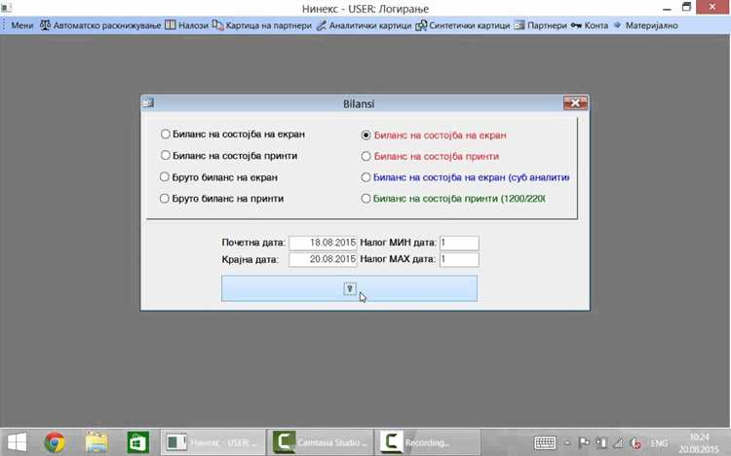731x456 pixels.
Task: Open Camtasia Studio taskbar button
Action: click(x=320, y=442)
